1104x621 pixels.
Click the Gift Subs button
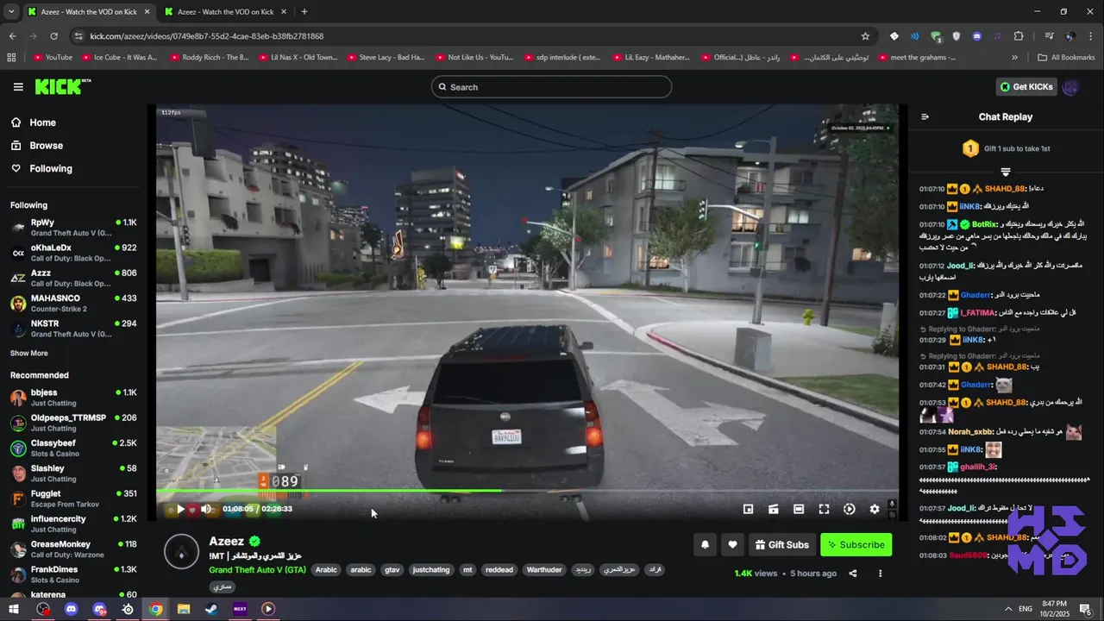point(781,544)
